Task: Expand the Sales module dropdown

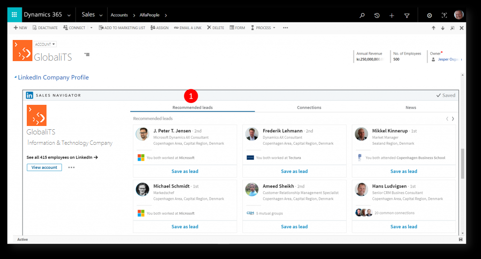Action: click(x=101, y=15)
